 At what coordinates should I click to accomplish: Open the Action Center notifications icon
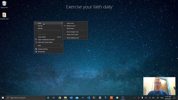(174, 97)
